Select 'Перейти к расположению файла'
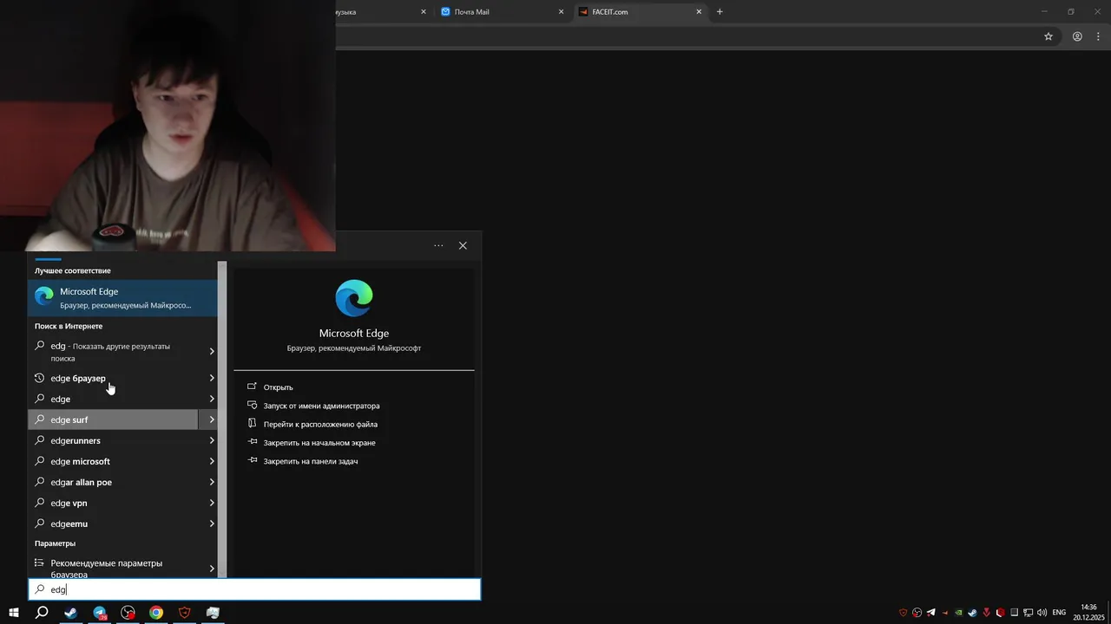The height and width of the screenshot is (624, 1111). [x=320, y=425]
